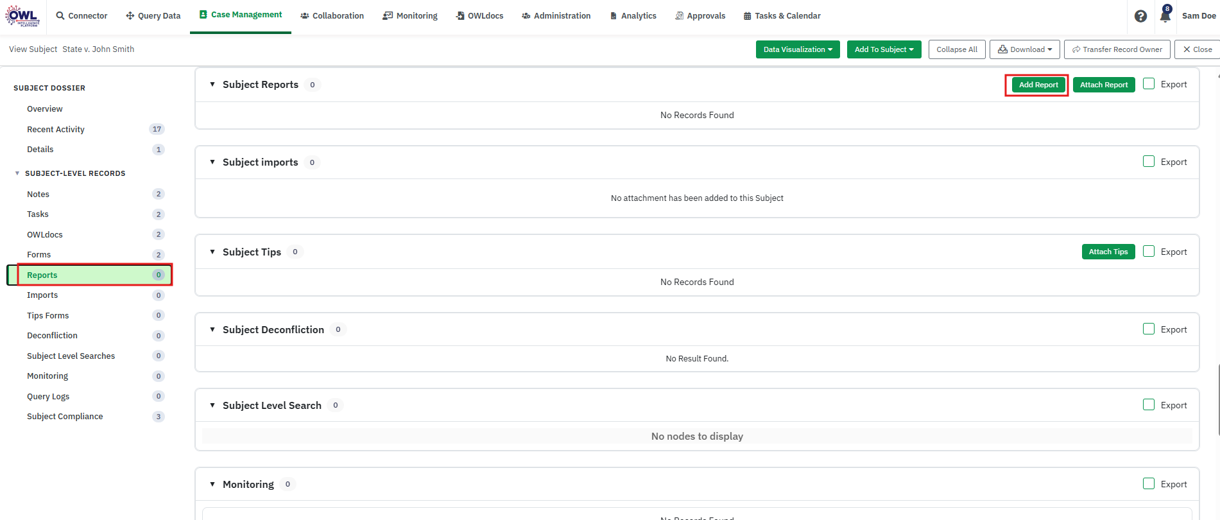Viewport: 1220px width, 520px height.
Task: Click the page vertical scrollbar
Action: [x=1217, y=400]
